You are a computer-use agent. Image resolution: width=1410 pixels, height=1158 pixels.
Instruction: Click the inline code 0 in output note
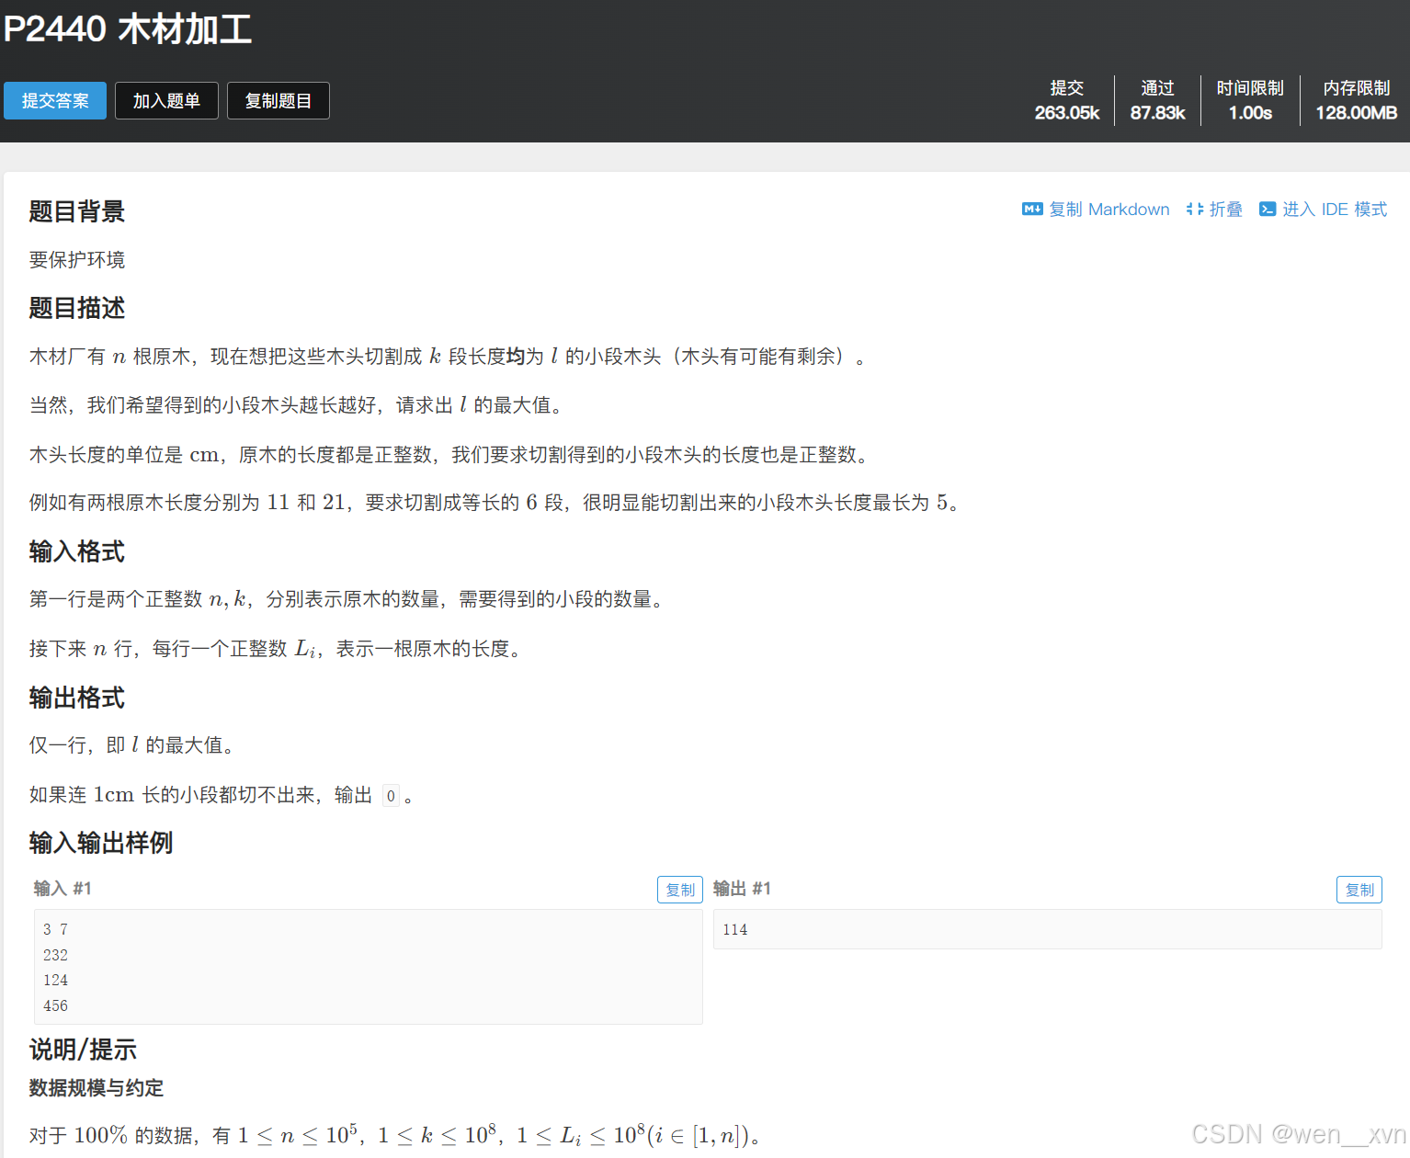point(391,796)
